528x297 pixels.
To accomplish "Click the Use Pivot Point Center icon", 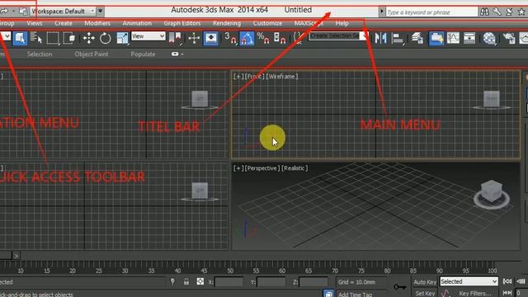I will pyautogui.click(x=175, y=38).
